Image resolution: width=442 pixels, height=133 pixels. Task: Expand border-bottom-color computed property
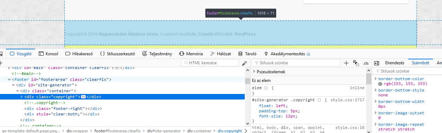376,79
